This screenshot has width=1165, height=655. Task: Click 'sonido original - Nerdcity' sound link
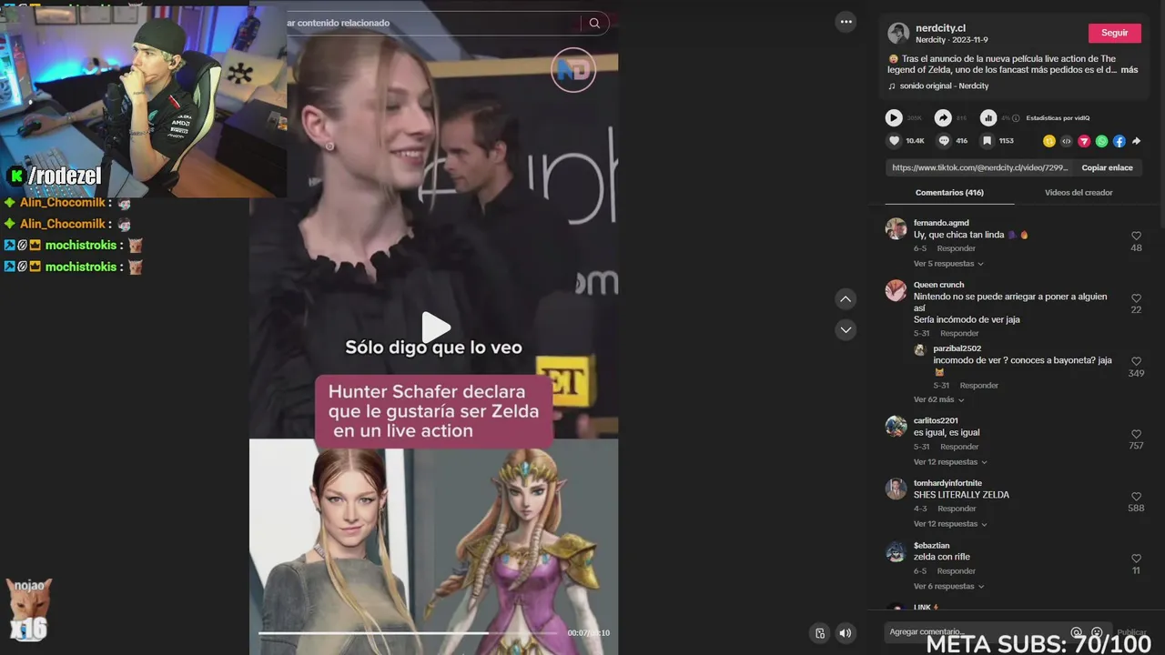tap(944, 86)
